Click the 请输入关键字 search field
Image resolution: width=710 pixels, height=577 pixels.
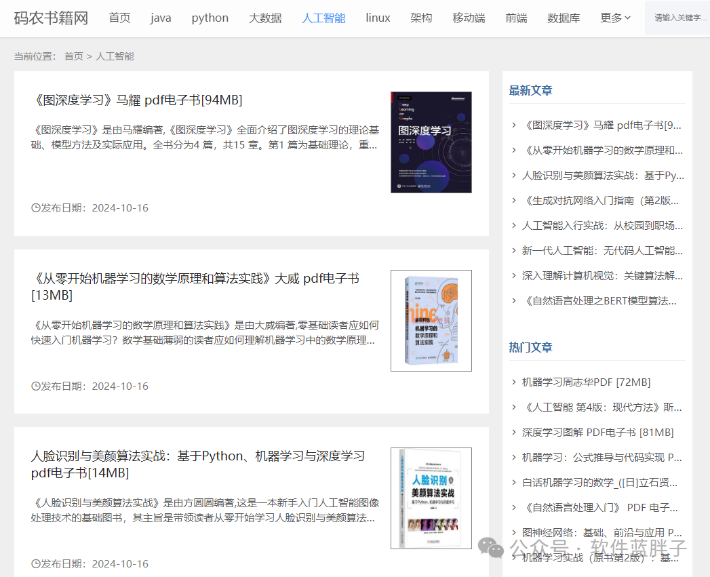click(x=677, y=18)
